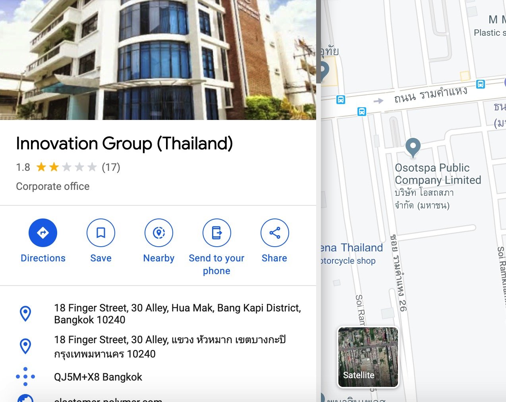Click the bus stop icon at the top right
The height and width of the screenshot is (402, 506).
tap(481, 84)
